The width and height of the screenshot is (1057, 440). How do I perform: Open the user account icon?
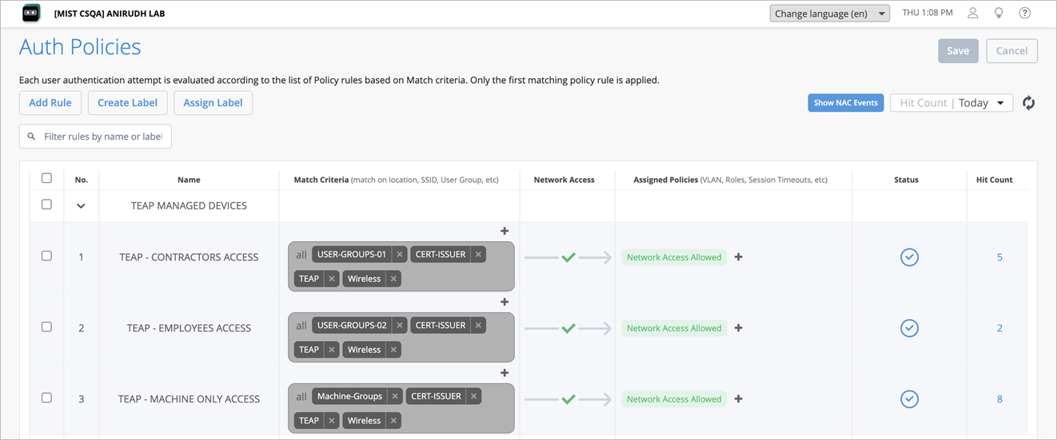pos(973,13)
